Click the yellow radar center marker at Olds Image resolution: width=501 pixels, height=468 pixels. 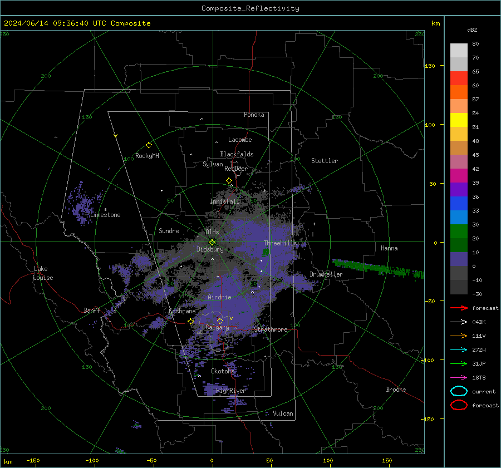pos(212,243)
